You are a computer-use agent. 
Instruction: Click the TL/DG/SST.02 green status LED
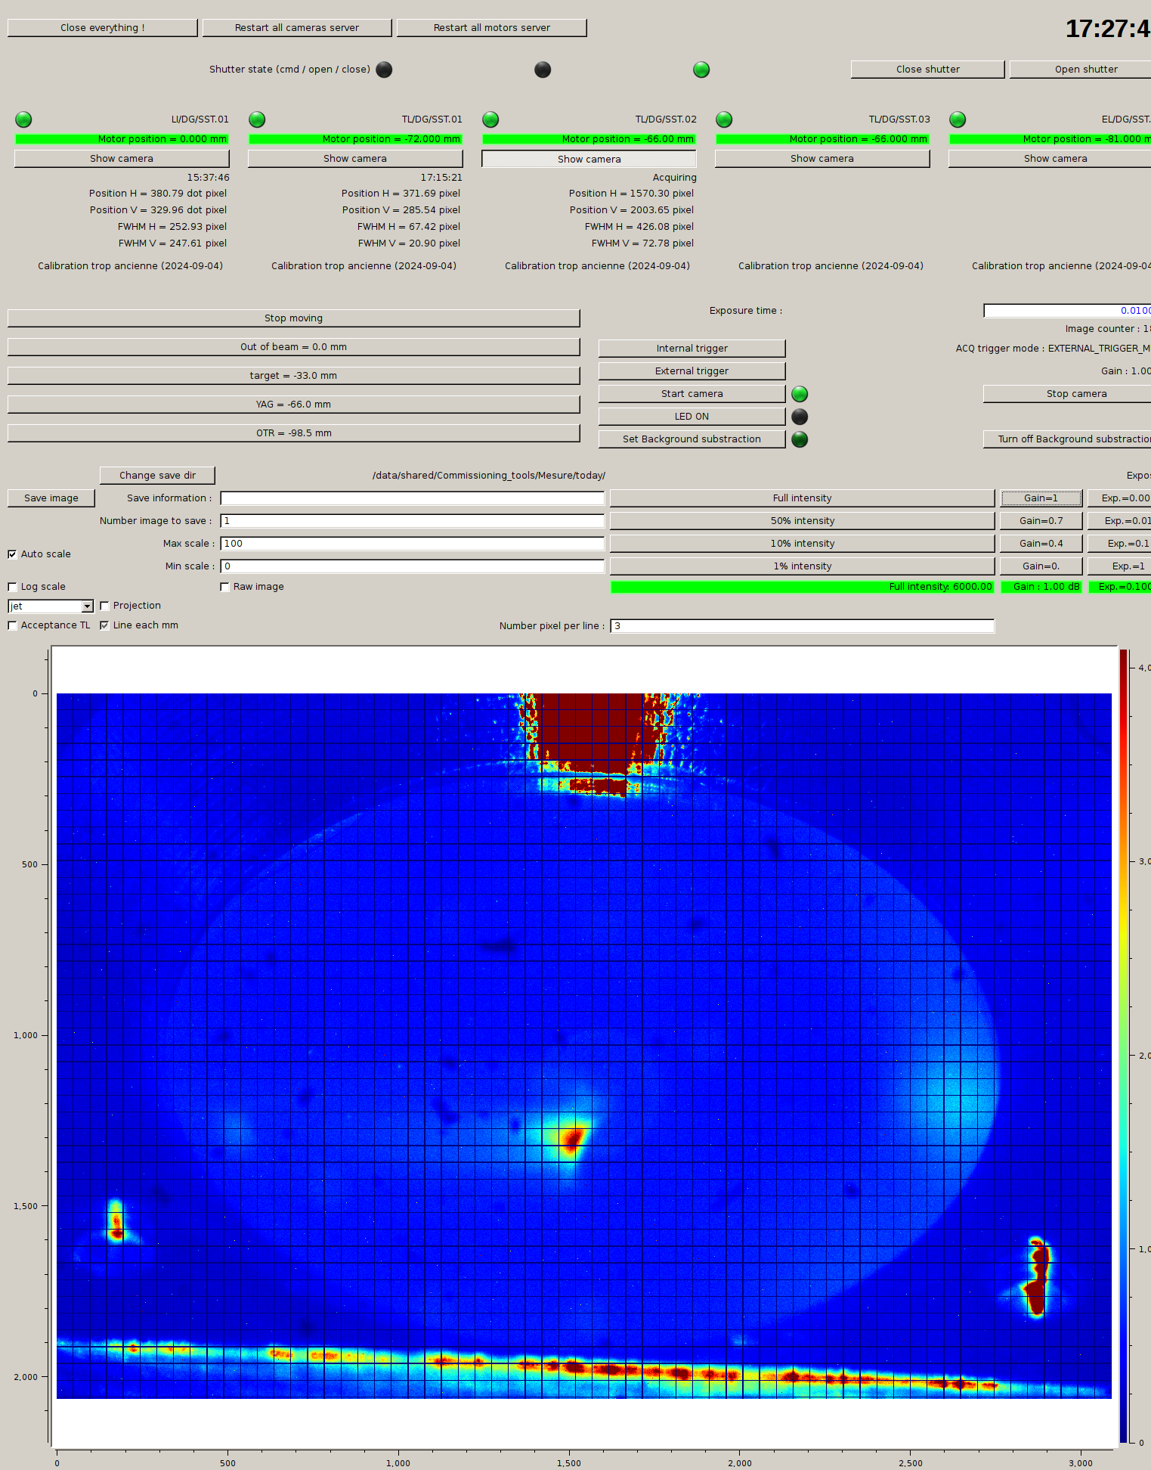coord(490,119)
